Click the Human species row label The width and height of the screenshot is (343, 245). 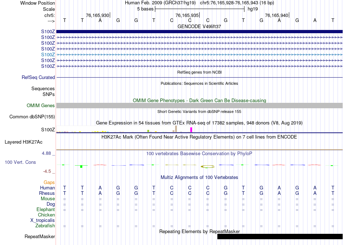pyautogui.click(x=47, y=188)
